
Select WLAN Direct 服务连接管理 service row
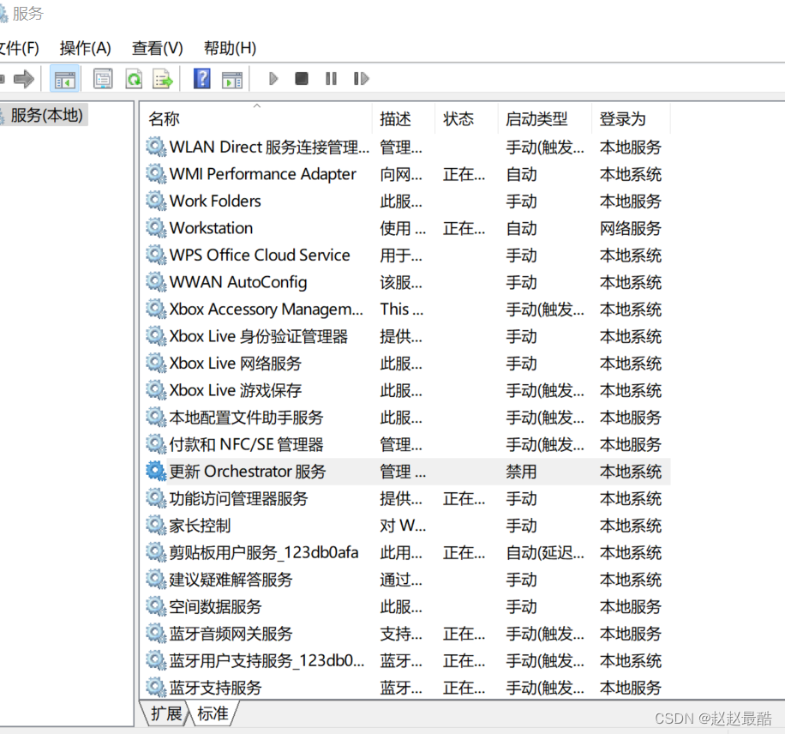click(269, 147)
